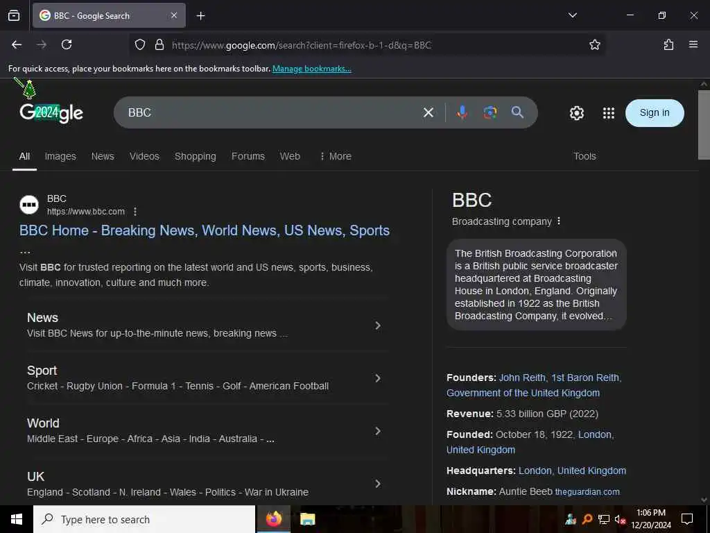Follow Government of the United Kingdom link
This screenshot has width=710, height=533.
click(x=523, y=393)
